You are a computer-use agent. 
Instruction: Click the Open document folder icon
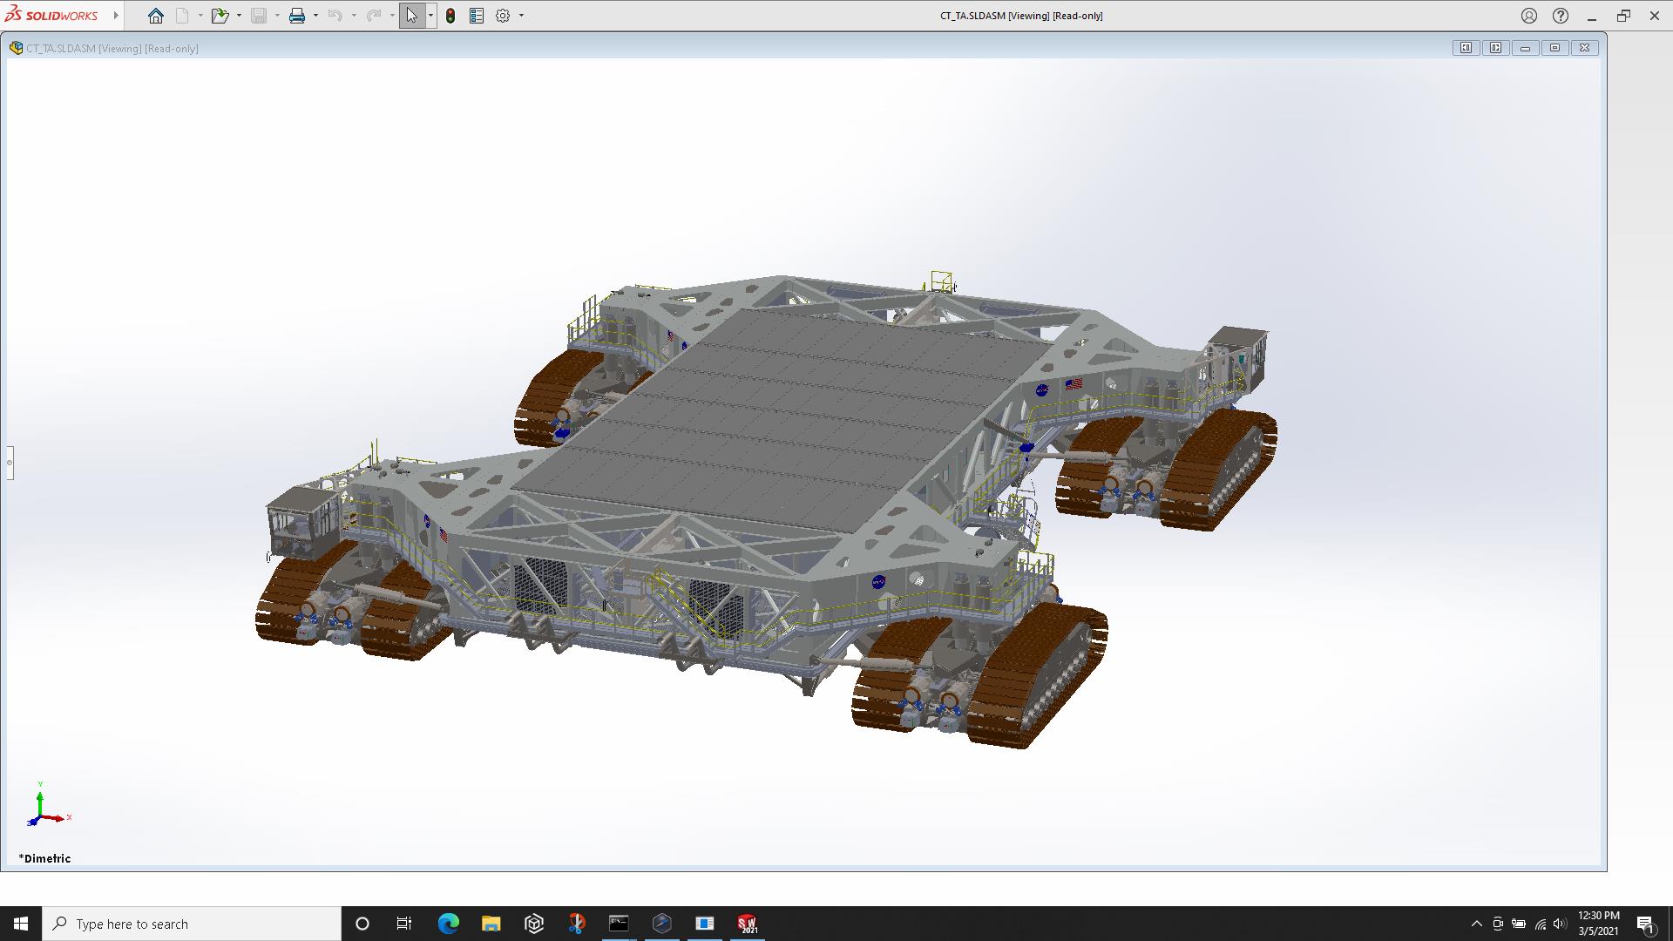(x=220, y=16)
